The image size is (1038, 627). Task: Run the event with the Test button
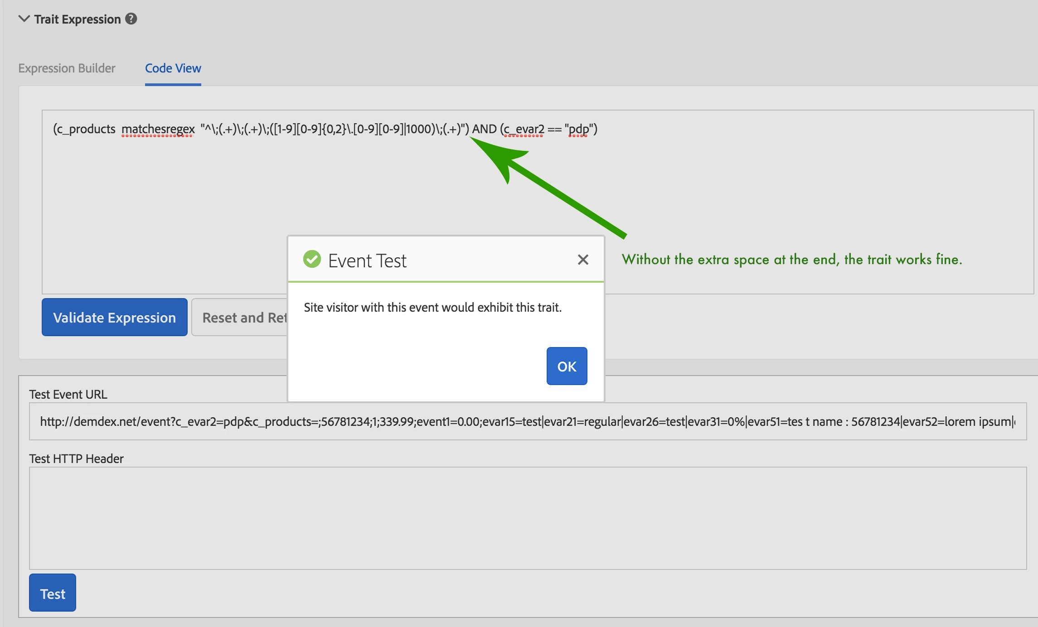pos(53,593)
